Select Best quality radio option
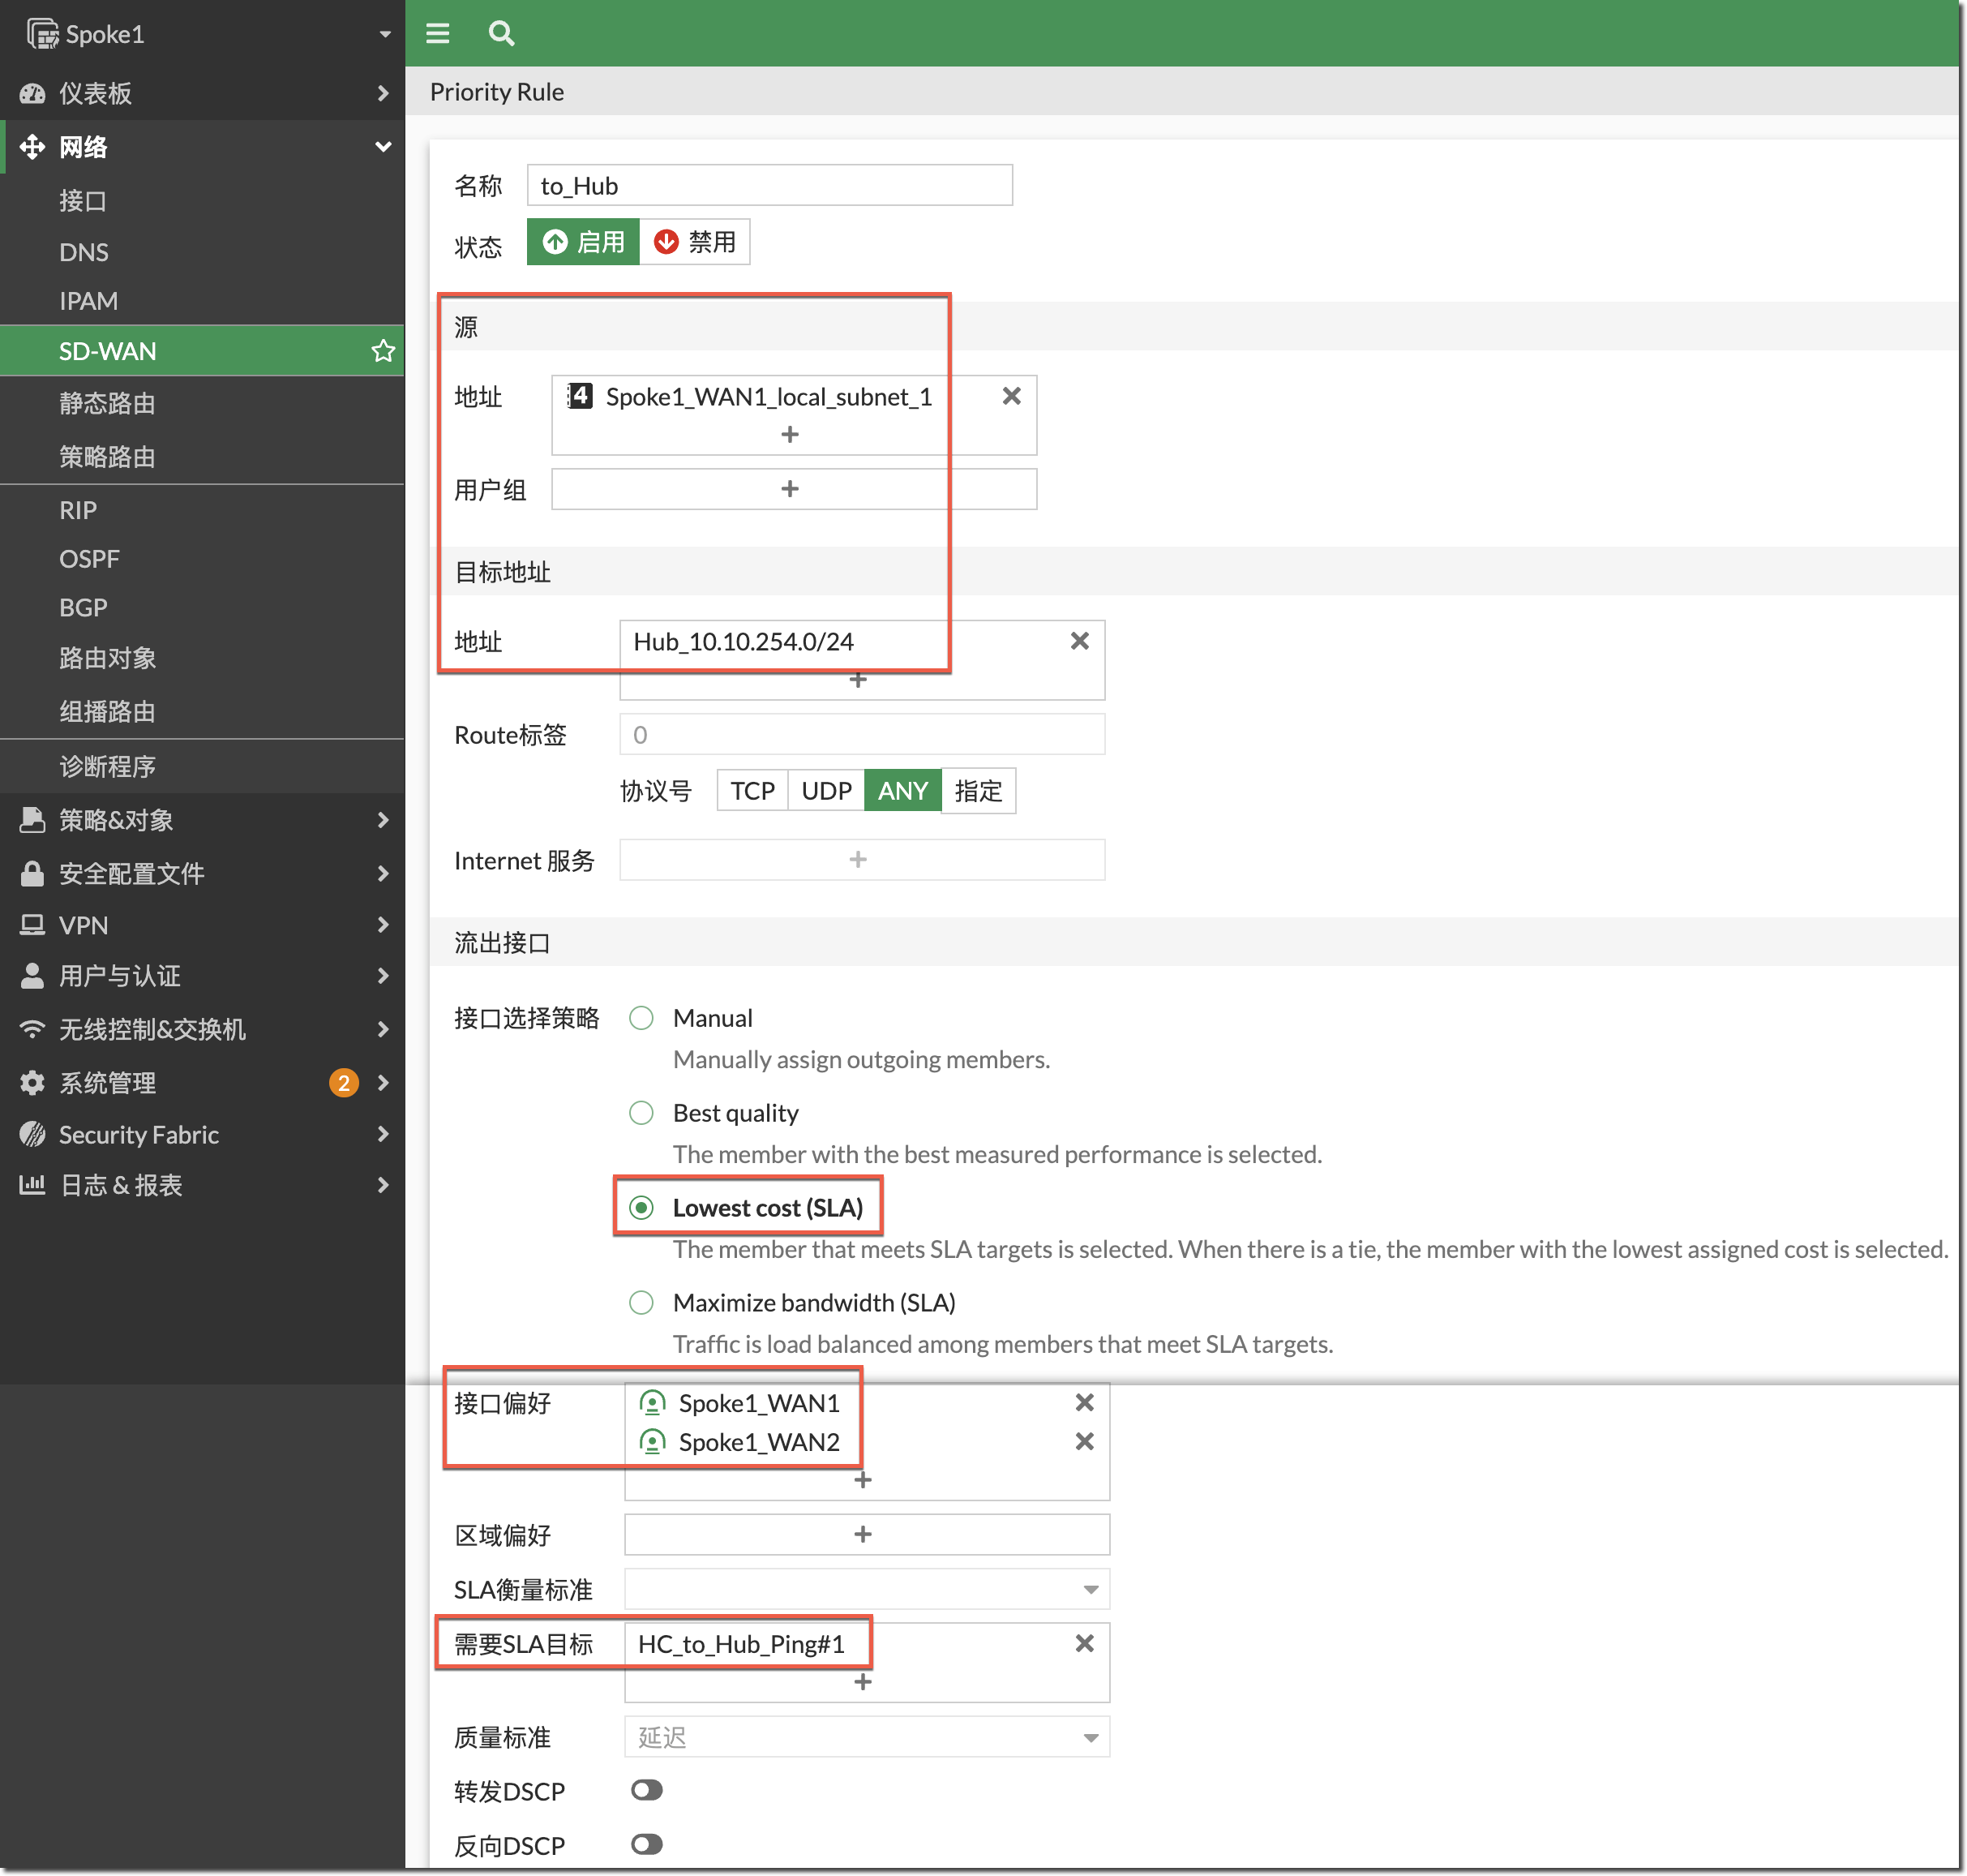This screenshot has height=1876, width=1967. [641, 1113]
